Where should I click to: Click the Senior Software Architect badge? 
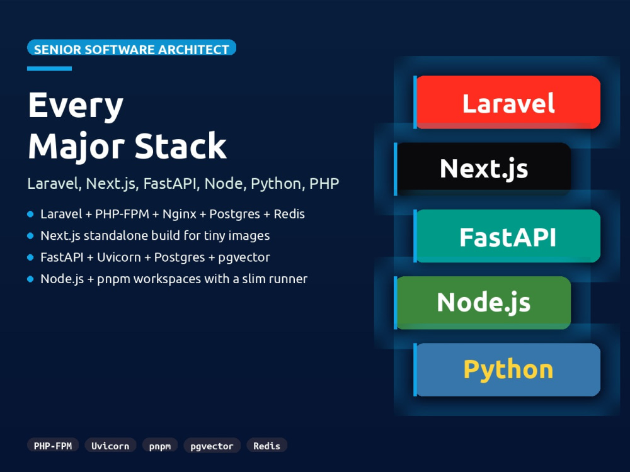point(132,48)
